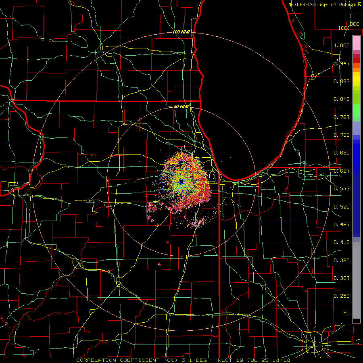
Task: Pick the light pink segment of the color bar
Action: (x=356, y=43)
